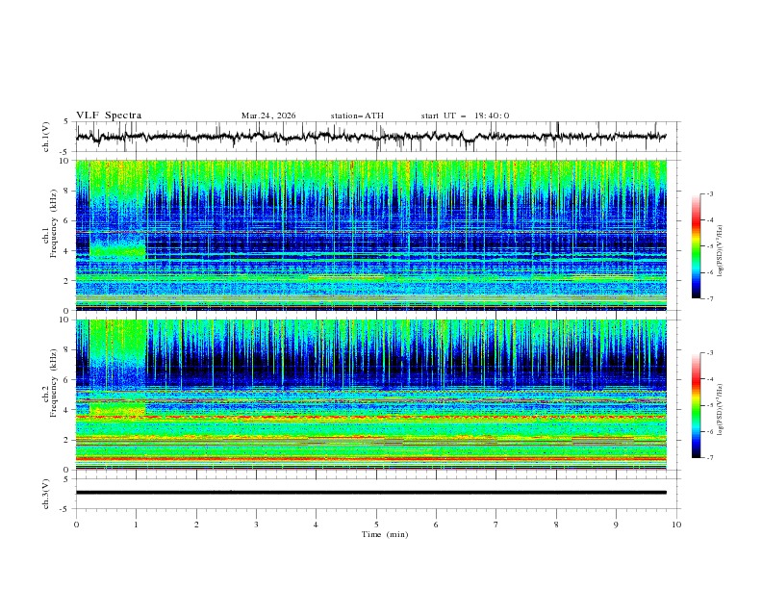Click the ch.3(V) flat black waveform trace
Image resolution: width=762 pixels, height=589 pixels.
370,493
